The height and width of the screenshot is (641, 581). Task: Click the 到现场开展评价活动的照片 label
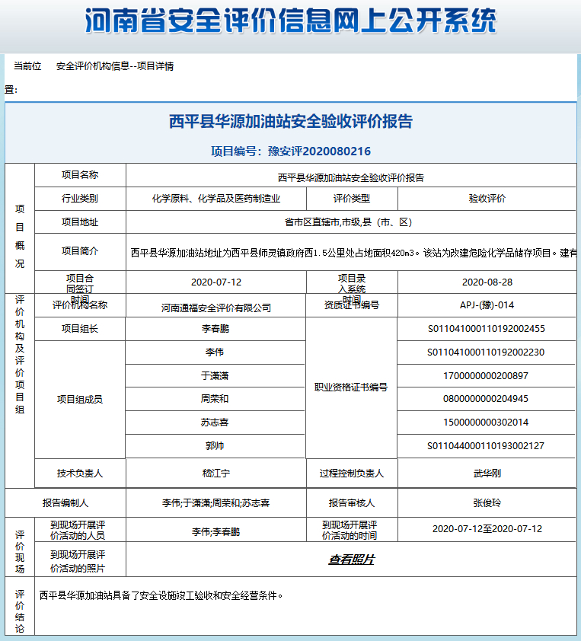(78, 561)
